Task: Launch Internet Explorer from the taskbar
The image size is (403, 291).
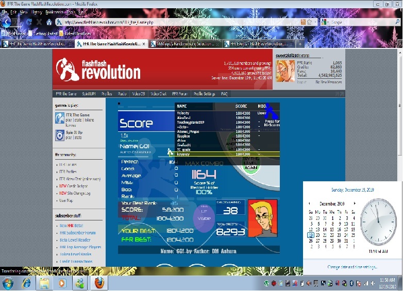Action: [x=26, y=283]
